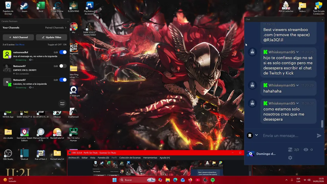Image resolution: width=327 pixels, height=184 pixels.
Task: Select the Megabonk desktop icon
Action: (74, 49)
